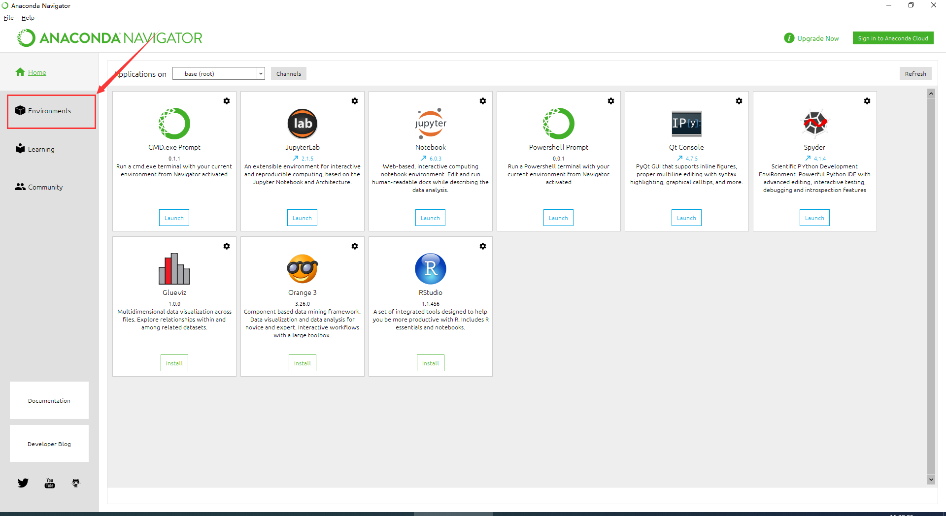Open settings gear on Qt Console card
This screenshot has width=946, height=516.
click(x=739, y=101)
